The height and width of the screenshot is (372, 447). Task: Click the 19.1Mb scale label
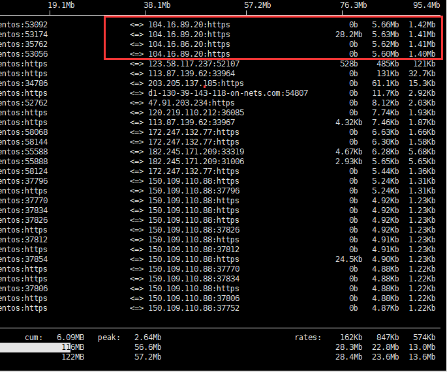[x=61, y=5]
